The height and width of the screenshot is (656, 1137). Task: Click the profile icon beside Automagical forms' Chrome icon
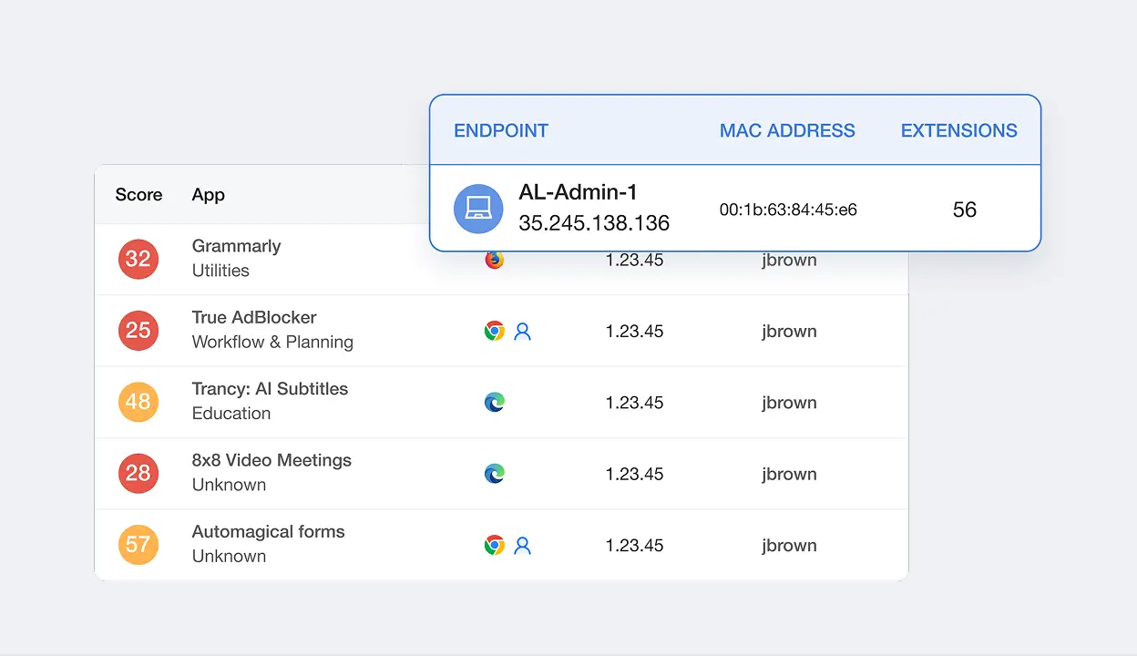pyautogui.click(x=522, y=546)
